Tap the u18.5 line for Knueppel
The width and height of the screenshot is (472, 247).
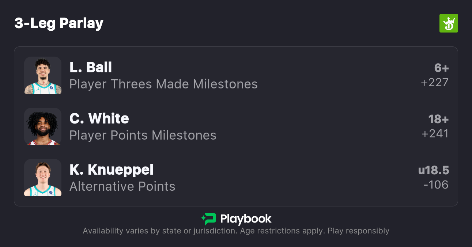pos(434,170)
